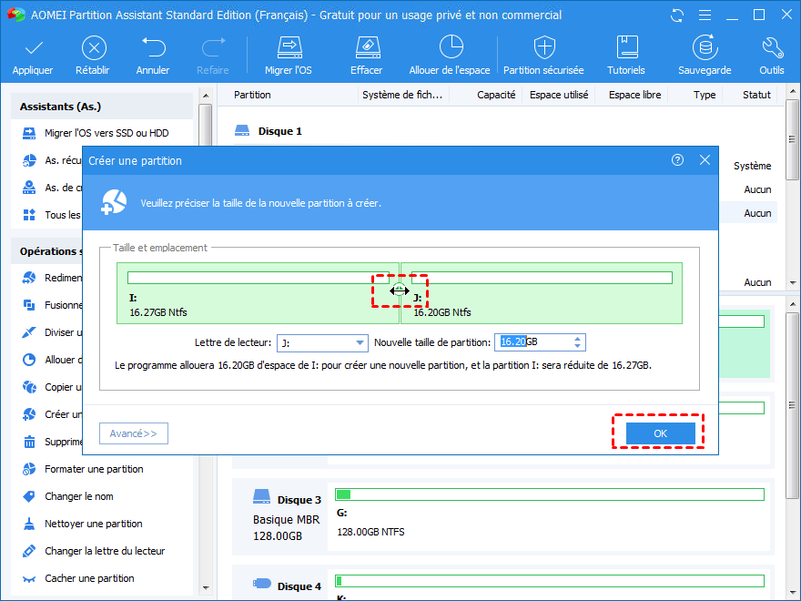Click the Type column header

(705, 95)
